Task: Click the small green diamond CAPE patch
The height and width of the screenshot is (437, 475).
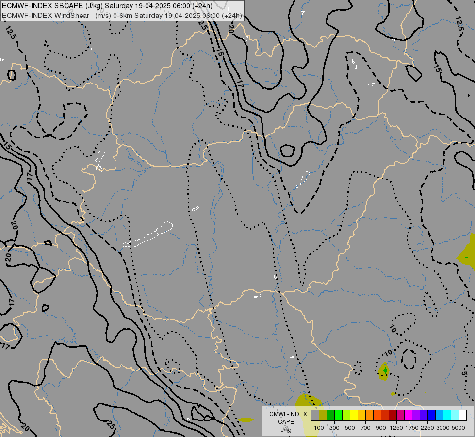Action: [x=385, y=370]
